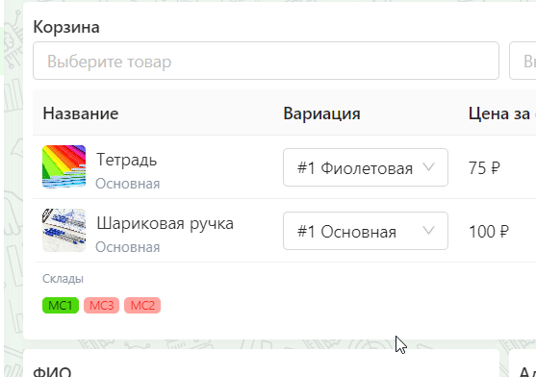The image size is (536, 377).
Task: Click the 'Выберите товар' product search field
Action: point(266,61)
